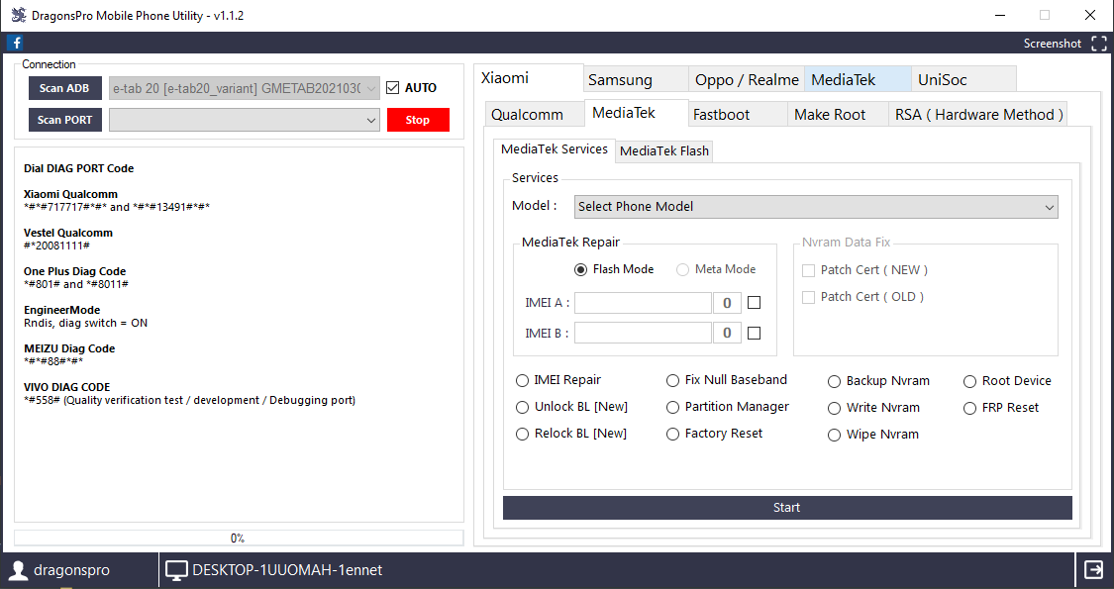Click the IMEI B input field
Image resolution: width=1114 pixels, height=589 pixels.
click(643, 333)
